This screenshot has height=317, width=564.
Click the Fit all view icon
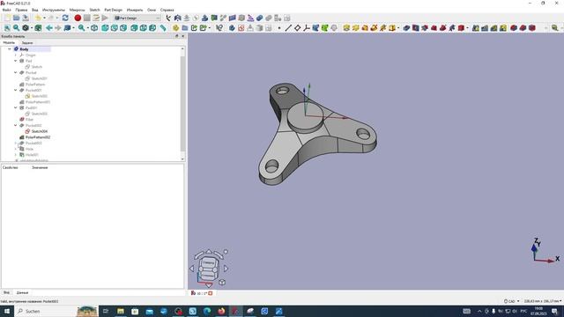pos(7,28)
